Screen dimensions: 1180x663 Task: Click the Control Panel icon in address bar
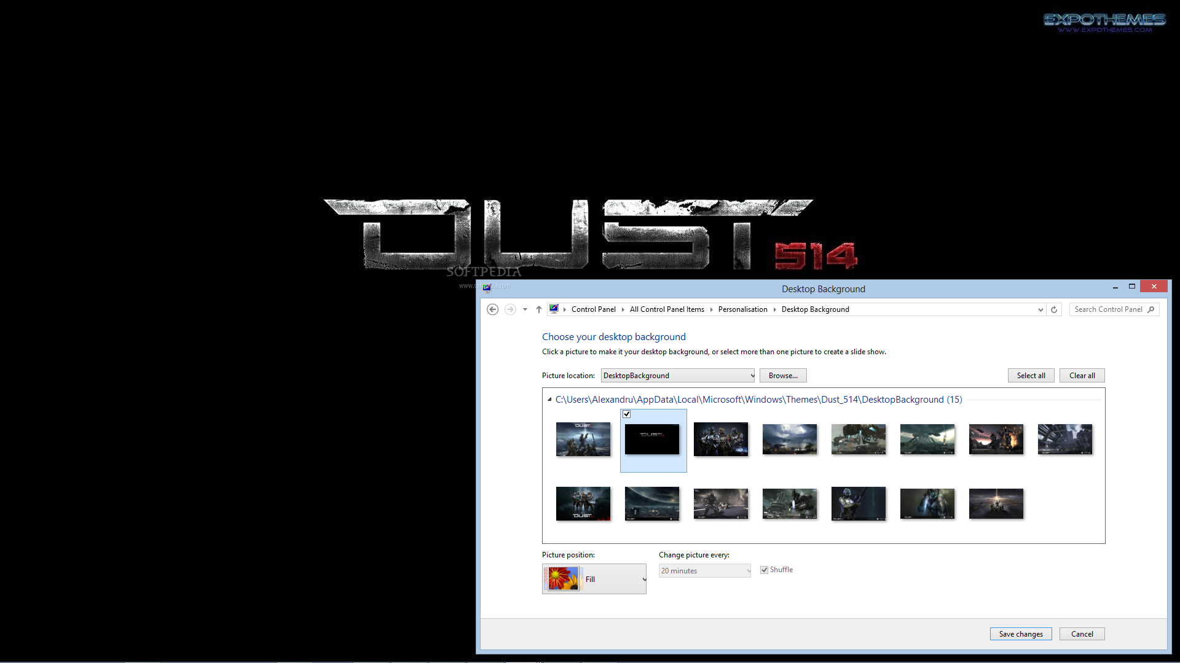tap(554, 309)
